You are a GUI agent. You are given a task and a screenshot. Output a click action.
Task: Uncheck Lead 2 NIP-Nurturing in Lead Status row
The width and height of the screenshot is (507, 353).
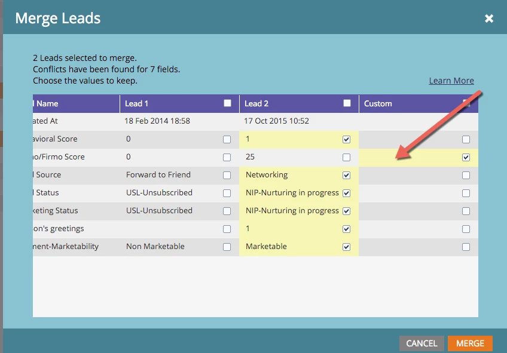[346, 193]
